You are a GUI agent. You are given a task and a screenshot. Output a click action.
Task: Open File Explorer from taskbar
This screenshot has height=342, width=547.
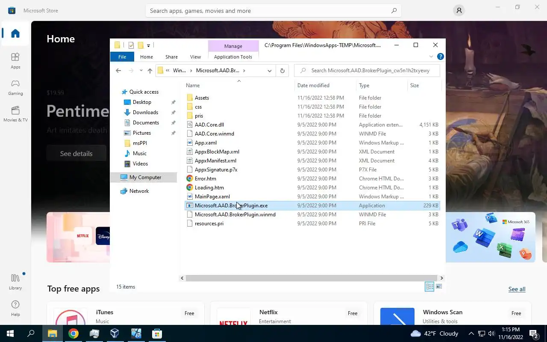(52, 333)
